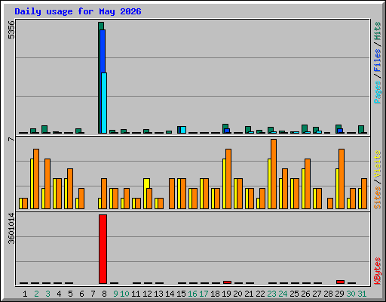Click the tallest orange bar on day 23

click(x=274, y=174)
